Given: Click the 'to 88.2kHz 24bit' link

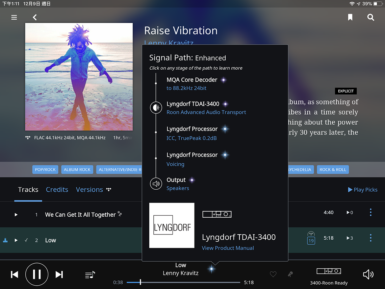Looking at the screenshot, I should (186, 88).
